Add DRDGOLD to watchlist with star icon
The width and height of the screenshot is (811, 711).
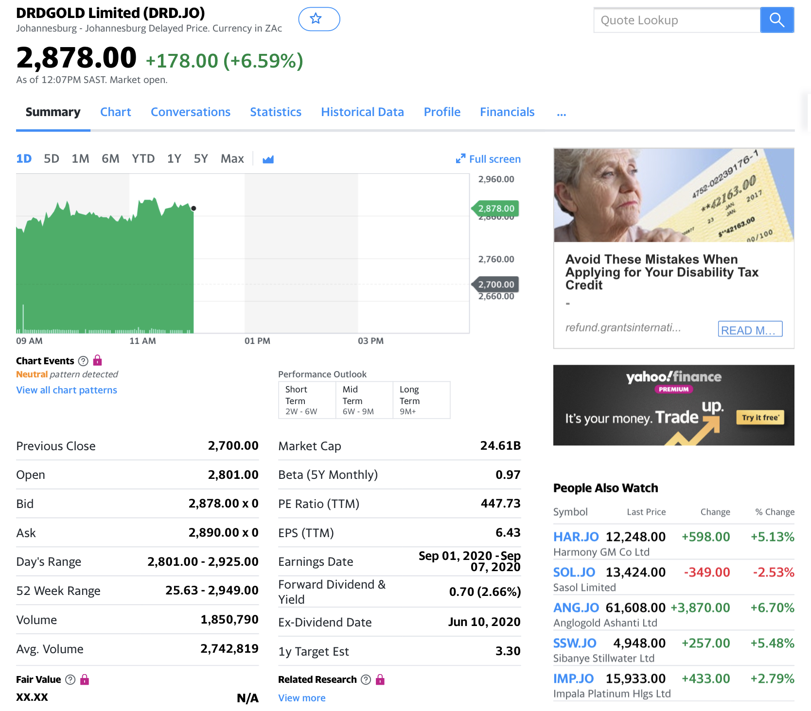pyautogui.click(x=319, y=19)
